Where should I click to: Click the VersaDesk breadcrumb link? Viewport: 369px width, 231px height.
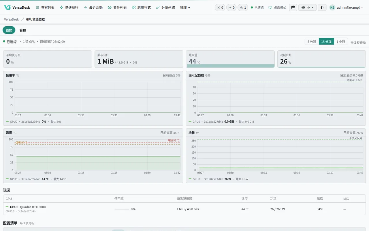12,19
